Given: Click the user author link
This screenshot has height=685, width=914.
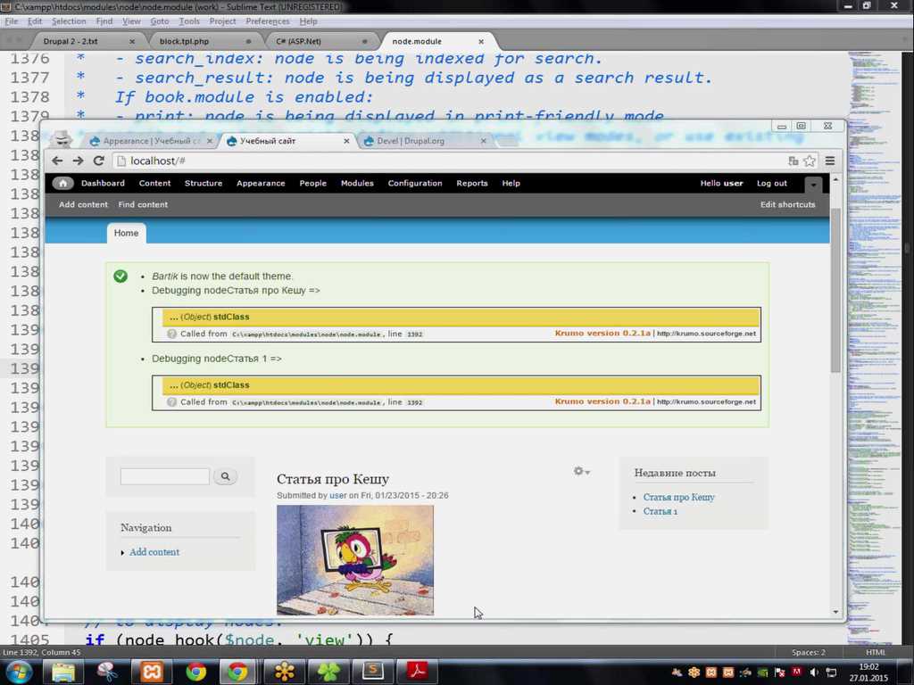Looking at the screenshot, I should coord(338,496).
